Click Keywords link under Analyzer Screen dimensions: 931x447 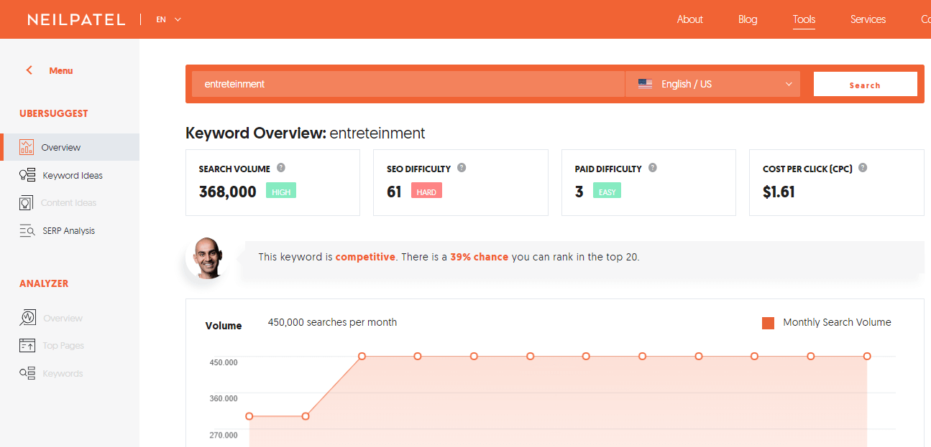63,373
